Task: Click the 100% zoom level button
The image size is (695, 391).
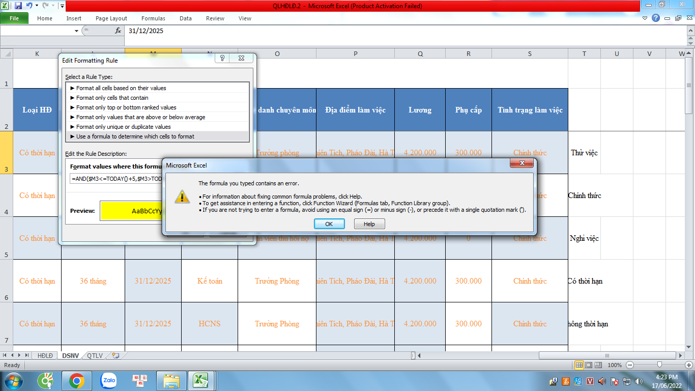Action: tap(615, 365)
